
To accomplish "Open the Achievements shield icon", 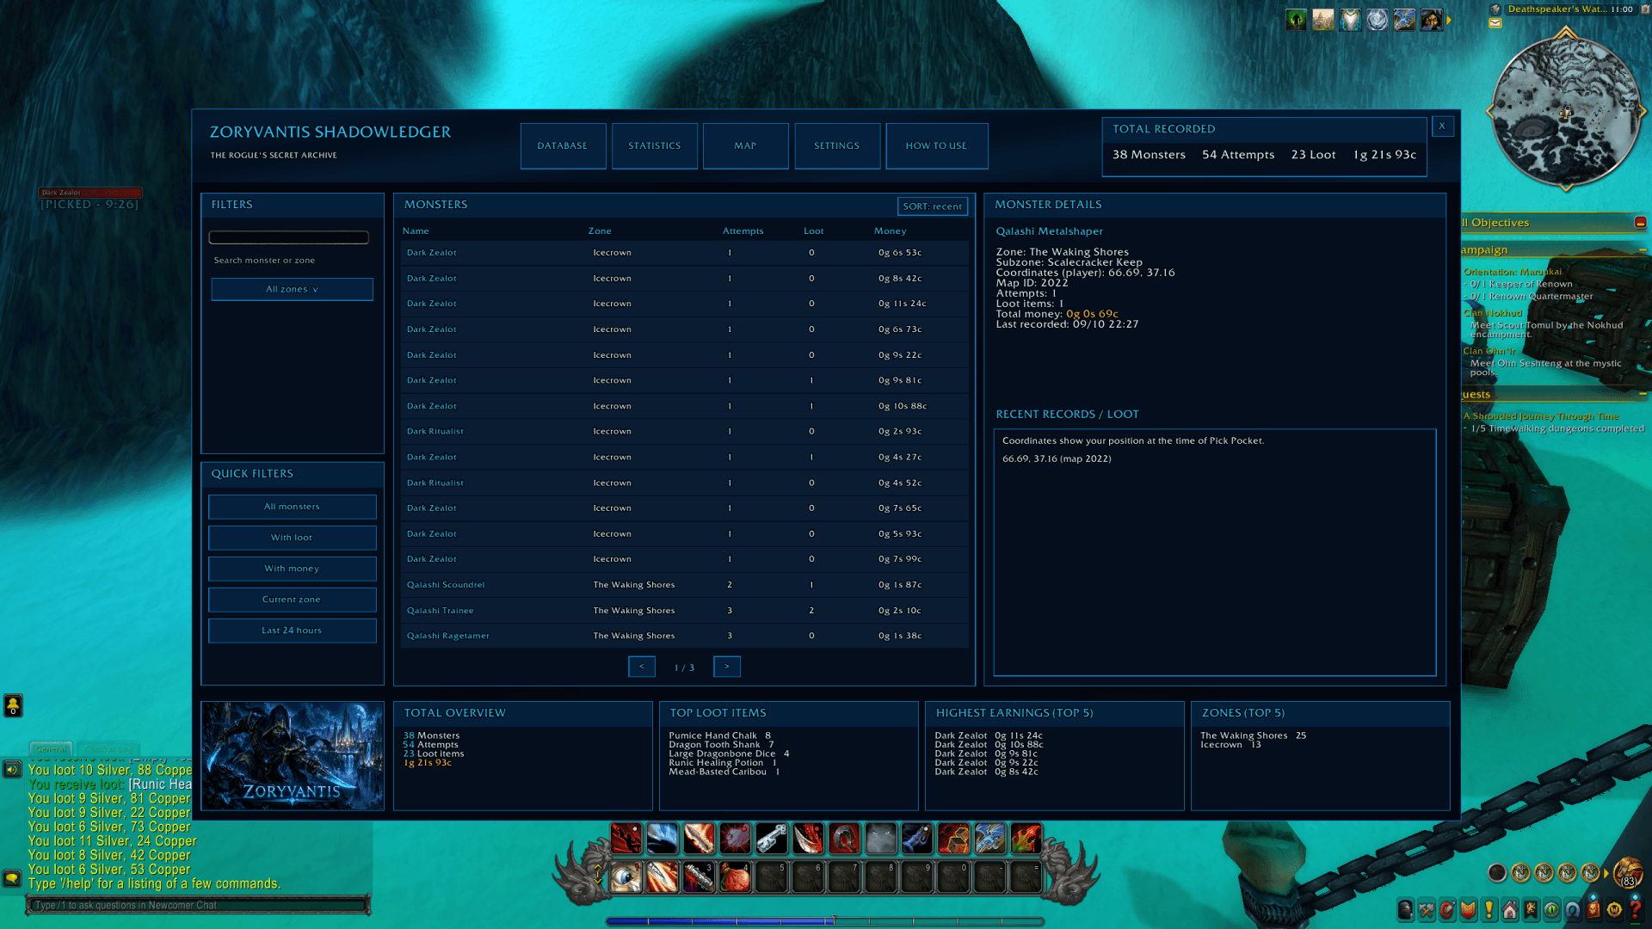I will click(x=1468, y=909).
